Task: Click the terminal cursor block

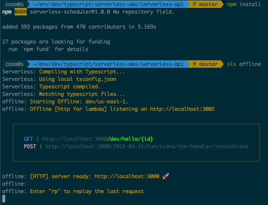Action: pos(4,198)
